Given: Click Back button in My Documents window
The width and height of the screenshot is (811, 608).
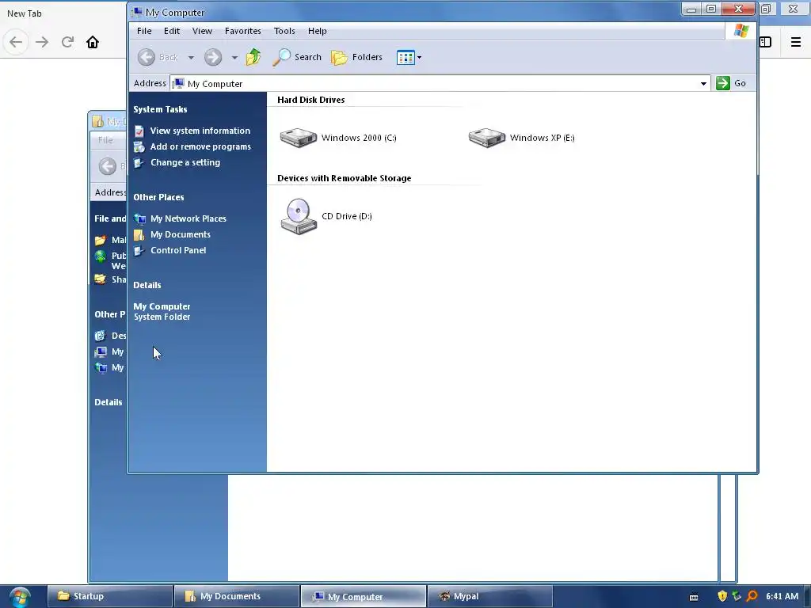Looking at the screenshot, I should coord(108,166).
